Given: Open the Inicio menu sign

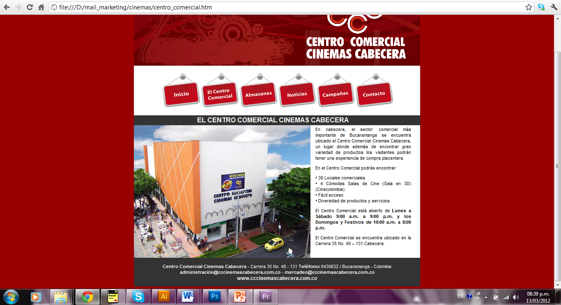Looking at the screenshot, I should pos(181,94).
